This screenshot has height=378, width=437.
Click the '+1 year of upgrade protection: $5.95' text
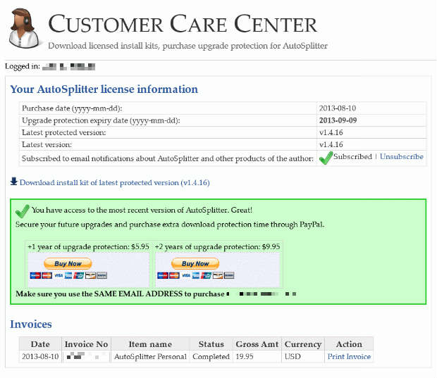(88, 247)
